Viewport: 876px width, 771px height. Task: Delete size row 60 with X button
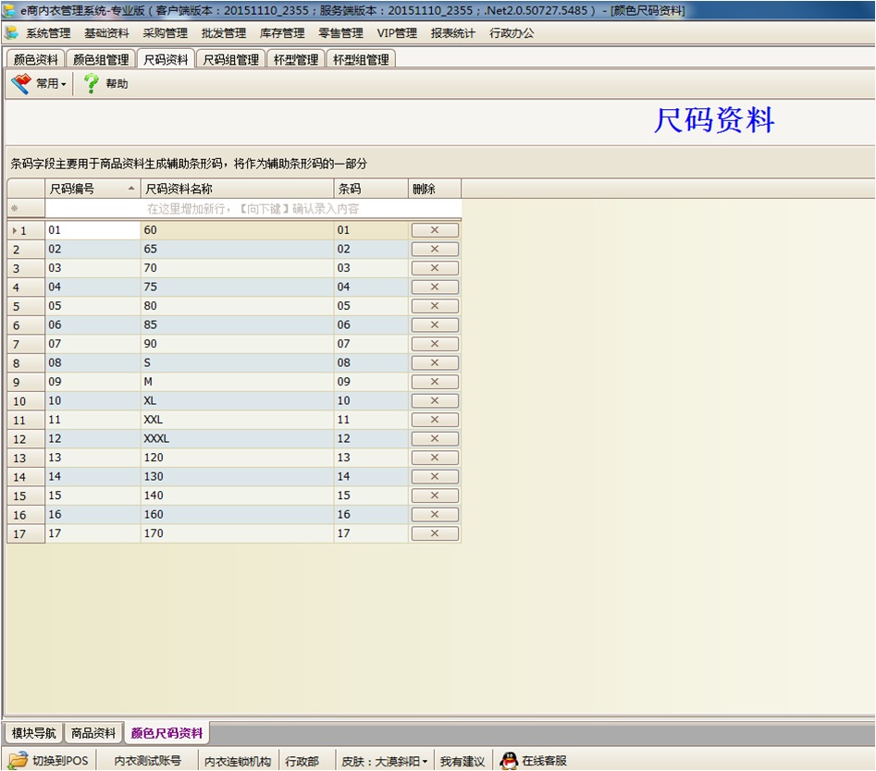click(x=435, y=230)
